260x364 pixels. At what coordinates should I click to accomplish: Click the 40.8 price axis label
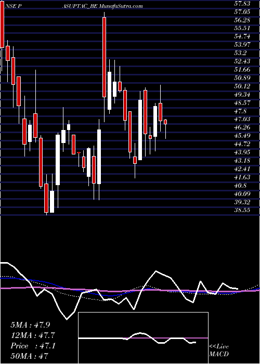[x=241, y=186]
